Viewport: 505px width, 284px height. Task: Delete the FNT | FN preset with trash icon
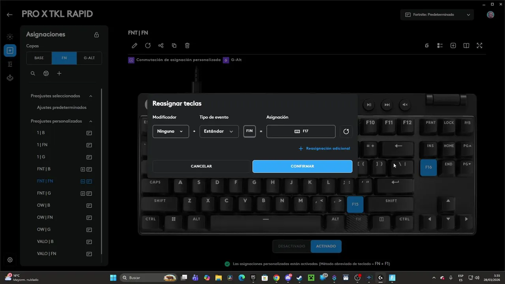point(187,46)
